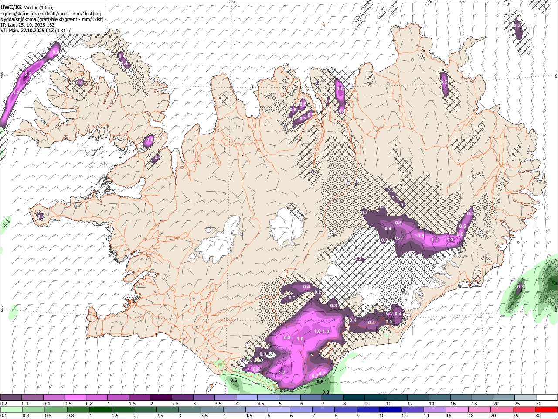Click the "15W" longitude label at top

pos(462,2)
